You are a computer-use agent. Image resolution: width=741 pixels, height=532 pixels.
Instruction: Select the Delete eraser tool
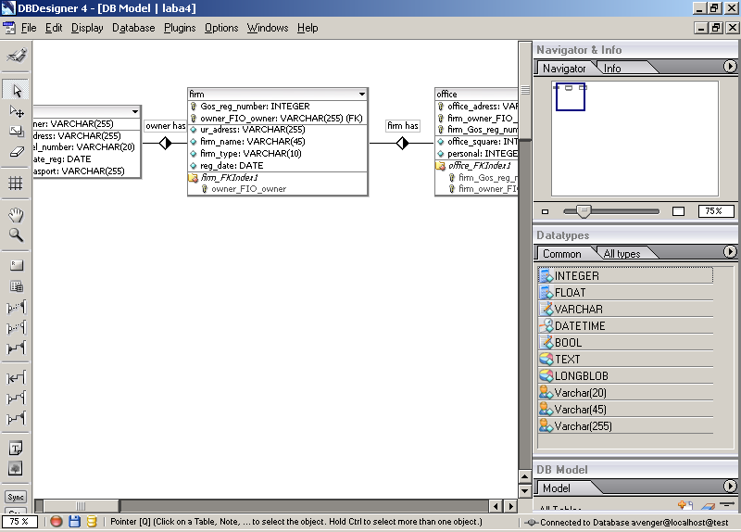tap(17, 152)
